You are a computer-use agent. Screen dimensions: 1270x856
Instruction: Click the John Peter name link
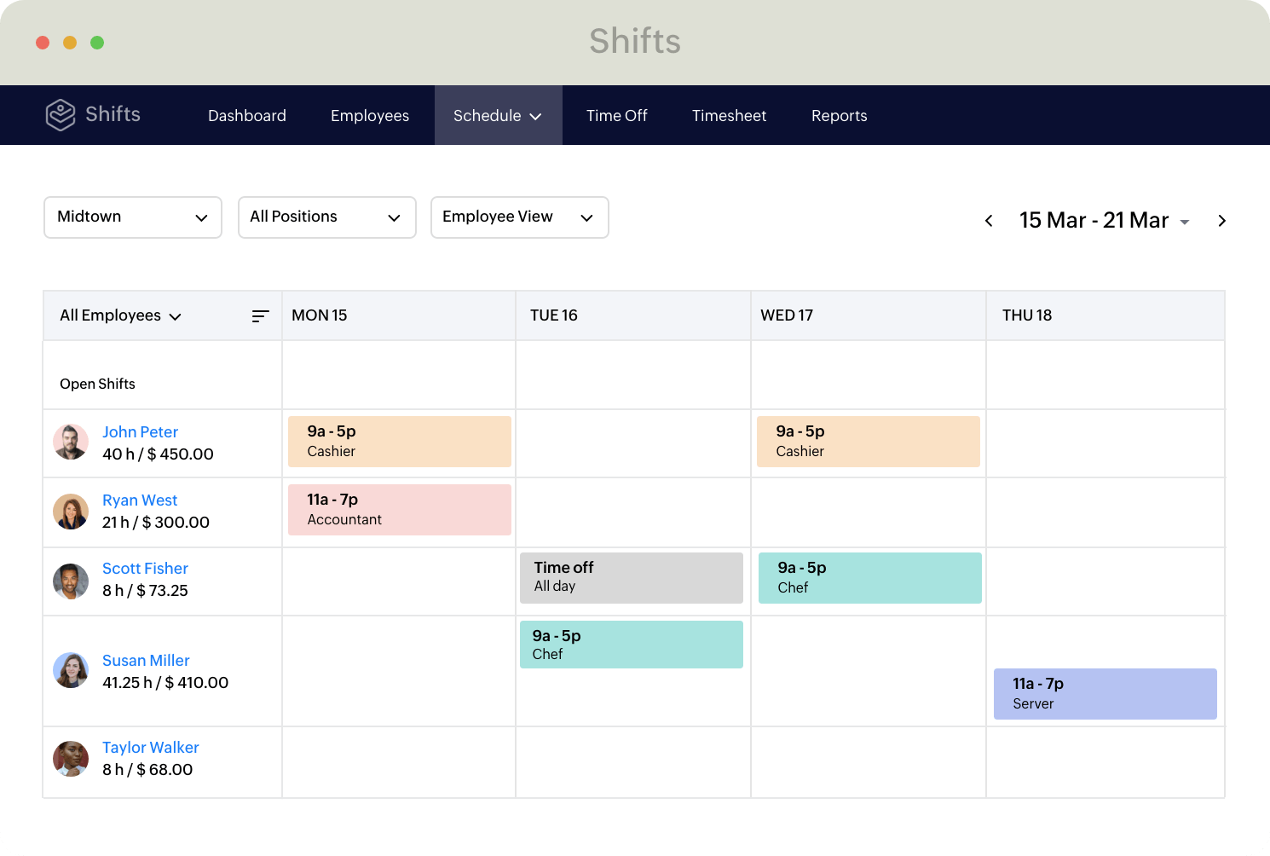pyautogui.click(x=140, y=432)
